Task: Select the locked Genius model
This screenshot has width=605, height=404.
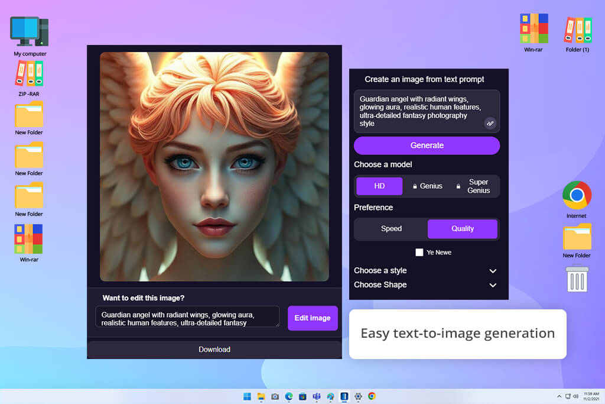Action: coord(428,186)
